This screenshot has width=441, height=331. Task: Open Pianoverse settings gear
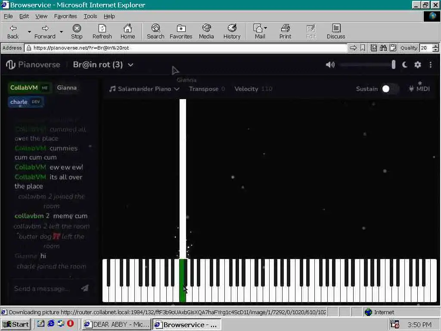(418, 65)
